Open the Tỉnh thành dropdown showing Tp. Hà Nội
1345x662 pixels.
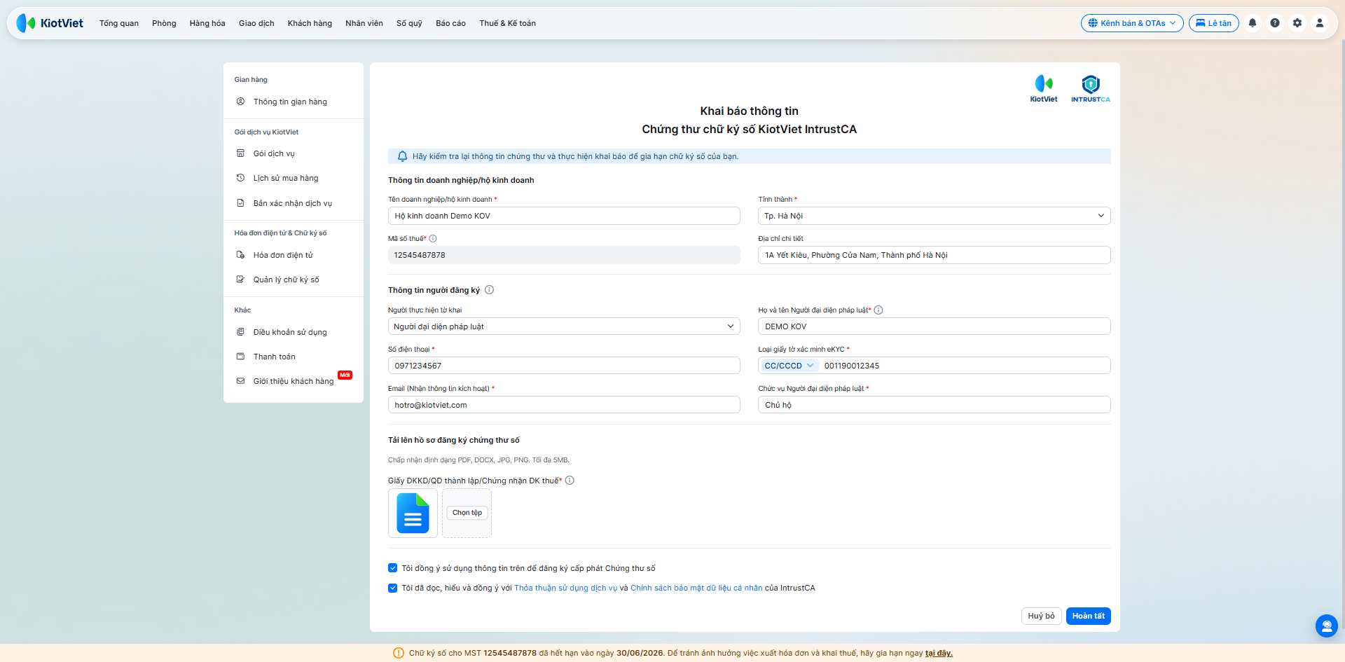click(934, 216)
